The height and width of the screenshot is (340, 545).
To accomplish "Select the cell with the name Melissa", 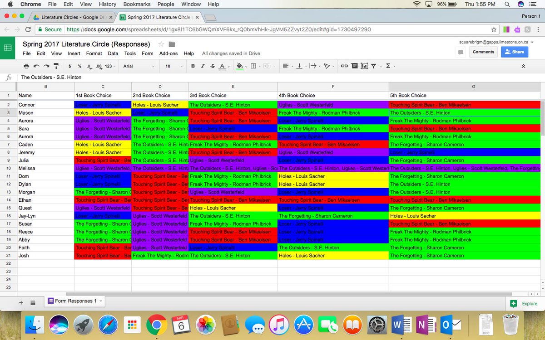I will [x=45, y=168].
